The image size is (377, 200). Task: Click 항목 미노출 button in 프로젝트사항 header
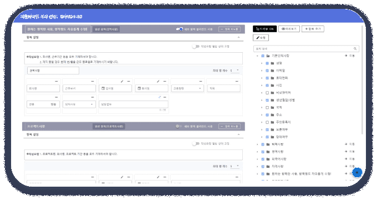(230, 126)
